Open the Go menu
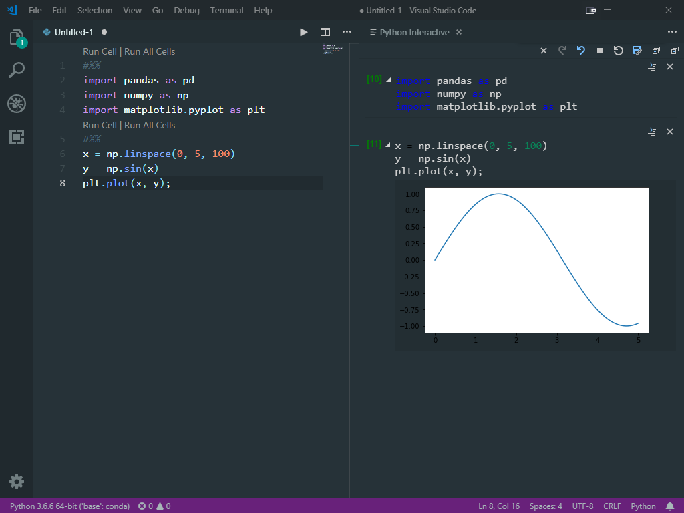The height and width of the screenshot is (513, 684). 158,10
